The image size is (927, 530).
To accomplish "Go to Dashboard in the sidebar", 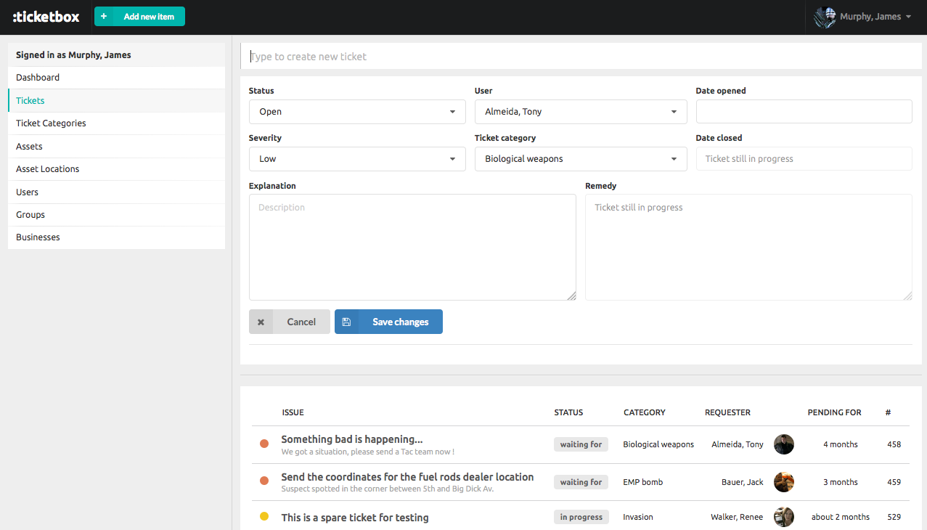I will 116,78.
